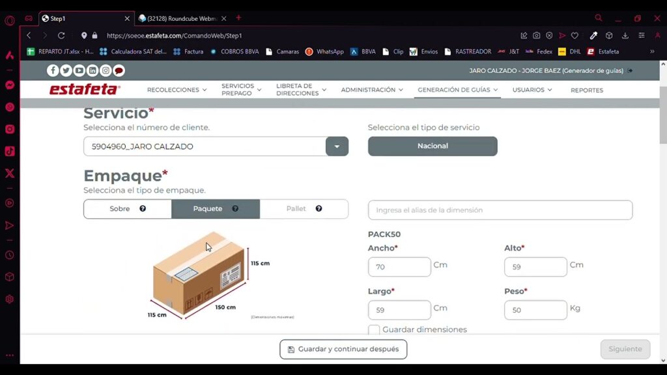Open the client number dropdown arrow

click(x=337, y=146)
